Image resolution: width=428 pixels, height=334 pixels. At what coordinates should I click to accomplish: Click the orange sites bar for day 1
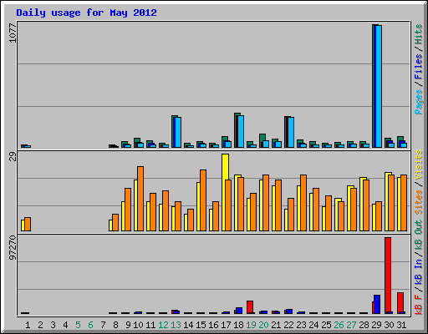(x=28, y=225)
